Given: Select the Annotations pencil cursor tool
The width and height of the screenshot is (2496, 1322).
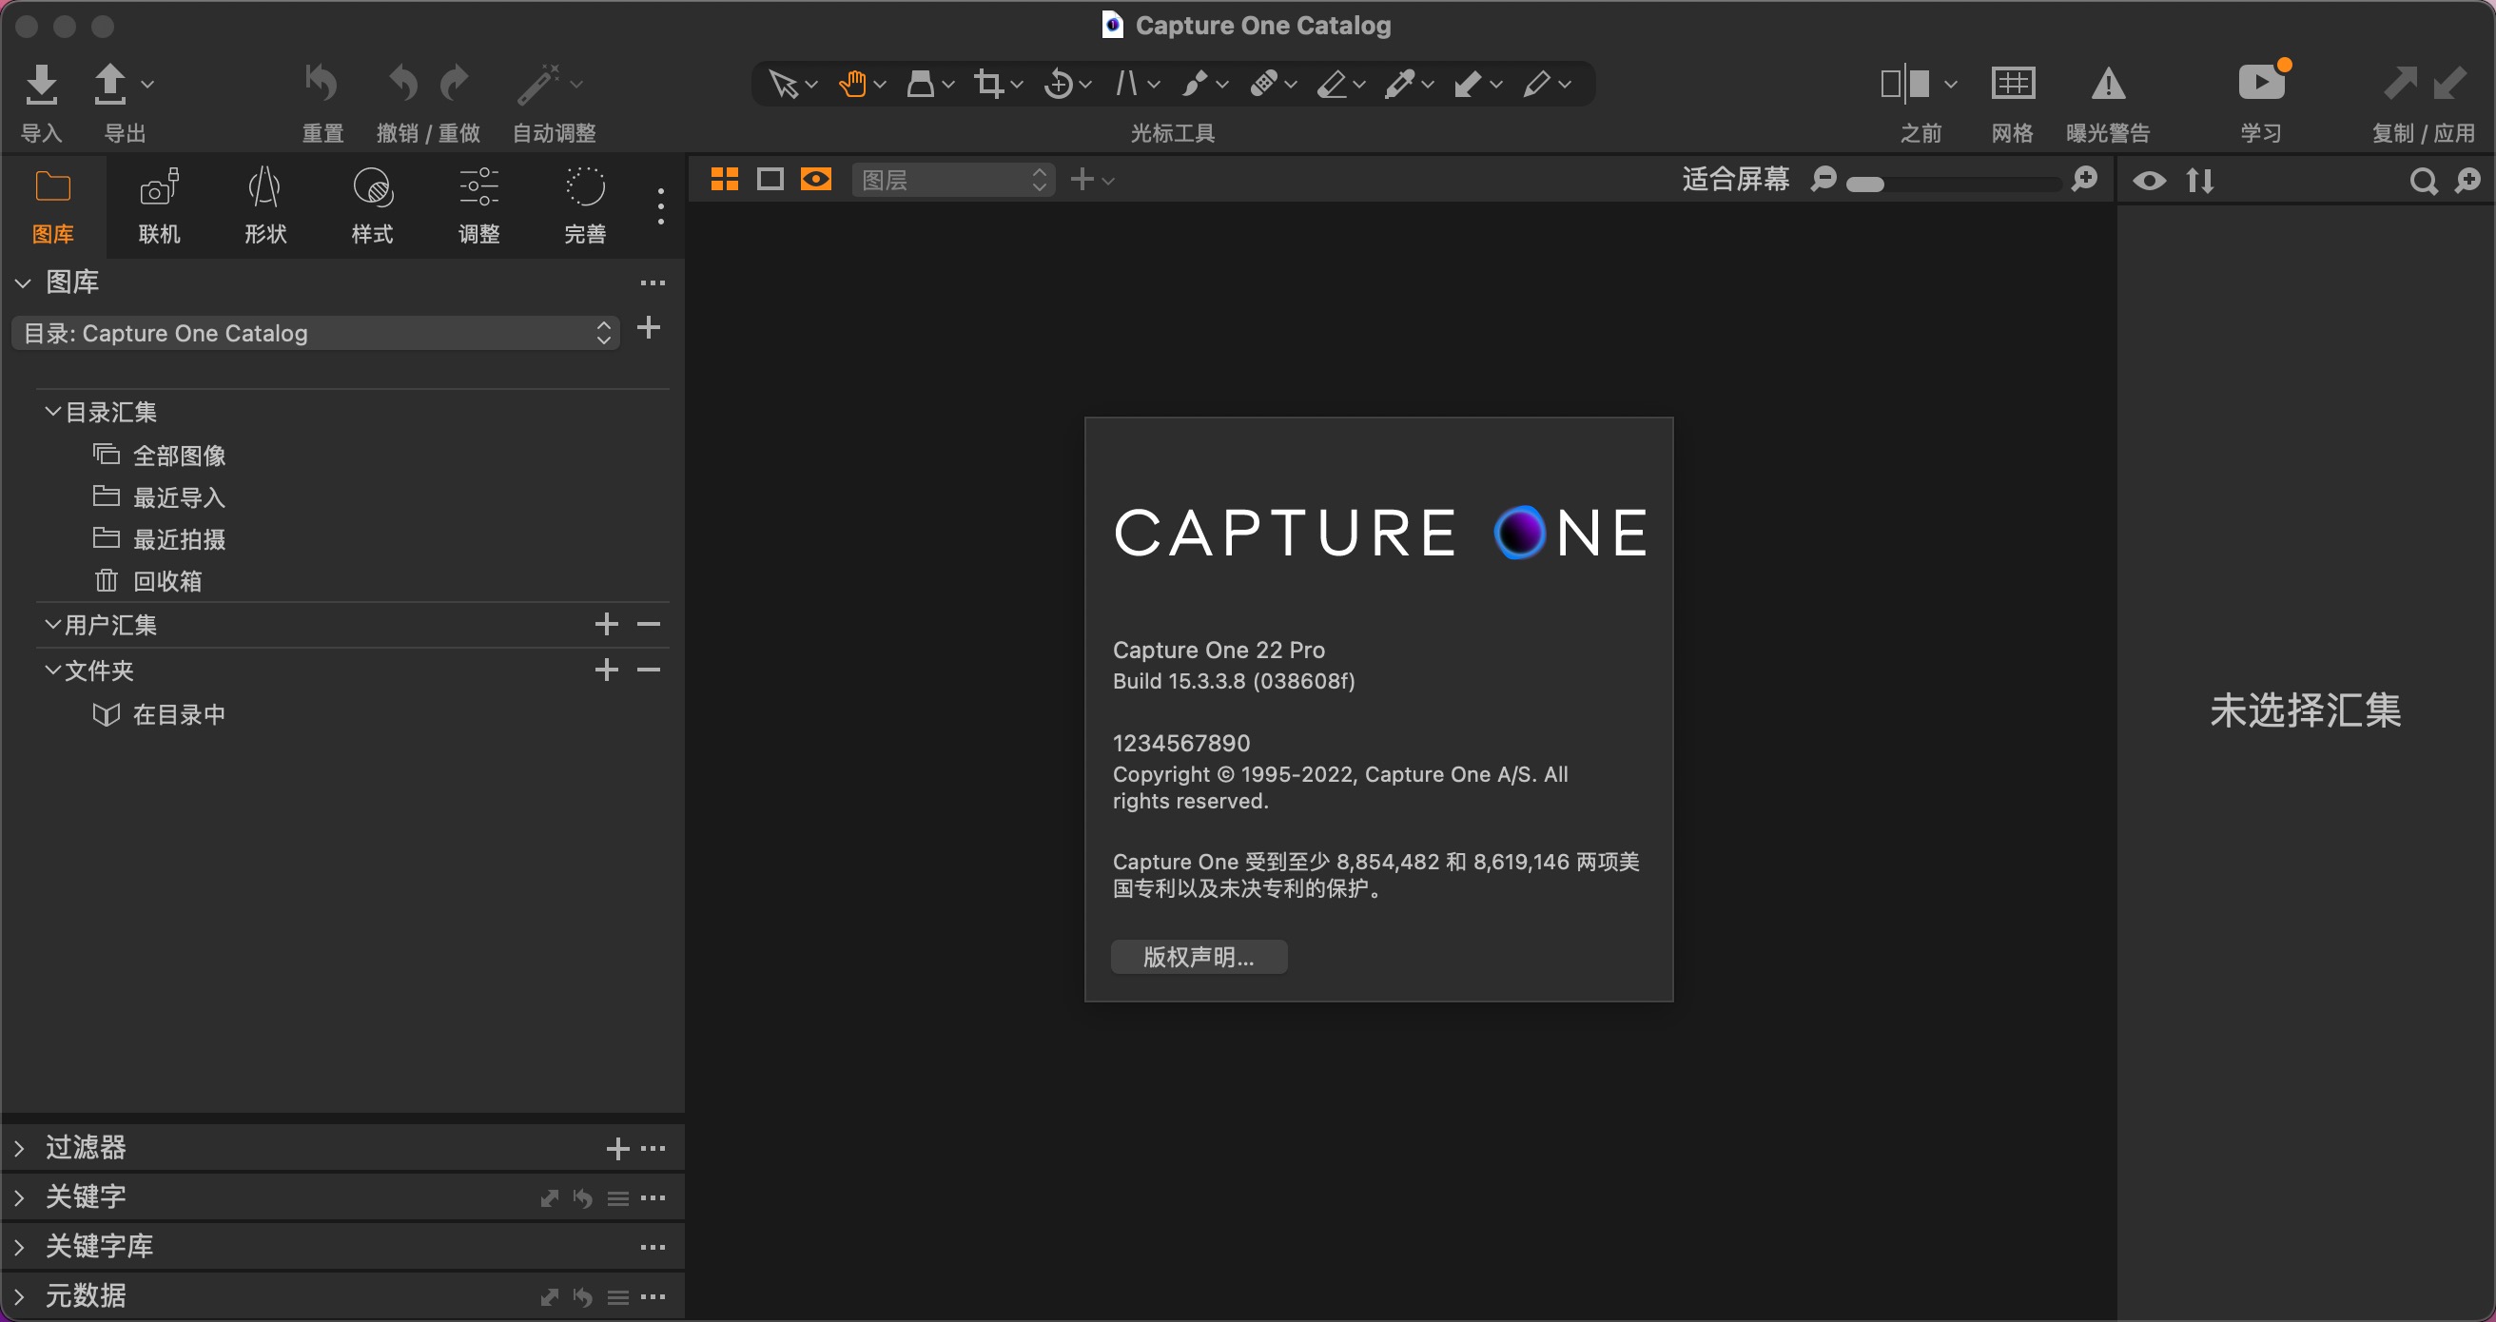Looking at the screenshot, I should coord(1537,85).
